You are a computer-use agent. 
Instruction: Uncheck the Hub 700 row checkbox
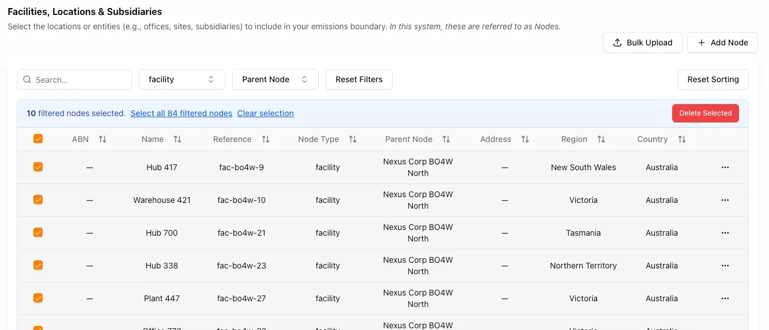[x=38, y=232]
